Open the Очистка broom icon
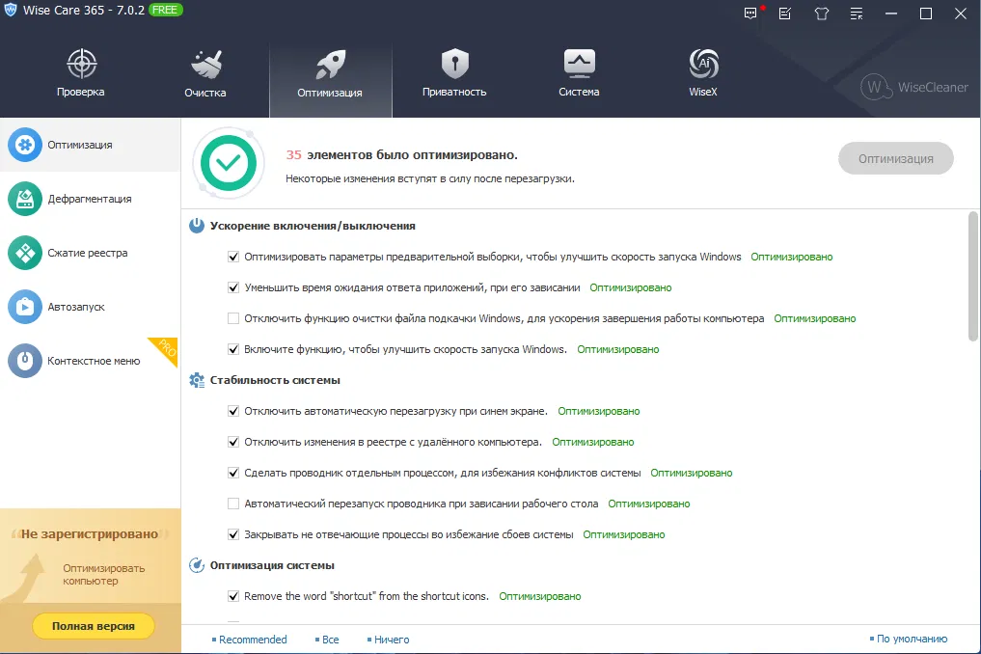This screenshot has width=981, height=654. point(205,64)
